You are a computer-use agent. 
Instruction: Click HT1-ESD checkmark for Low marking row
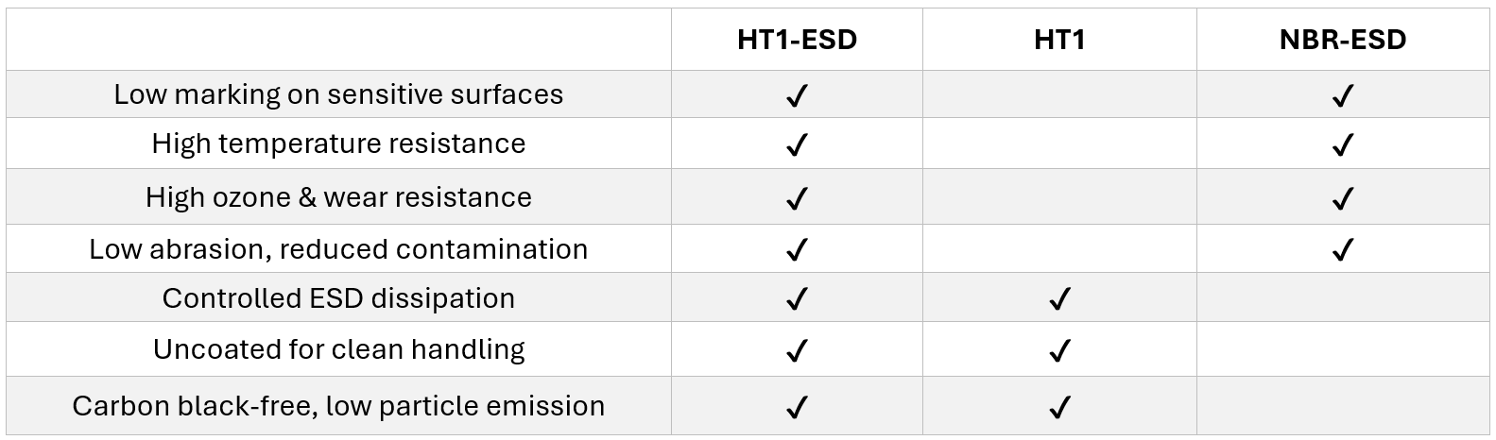click(797, 96)
